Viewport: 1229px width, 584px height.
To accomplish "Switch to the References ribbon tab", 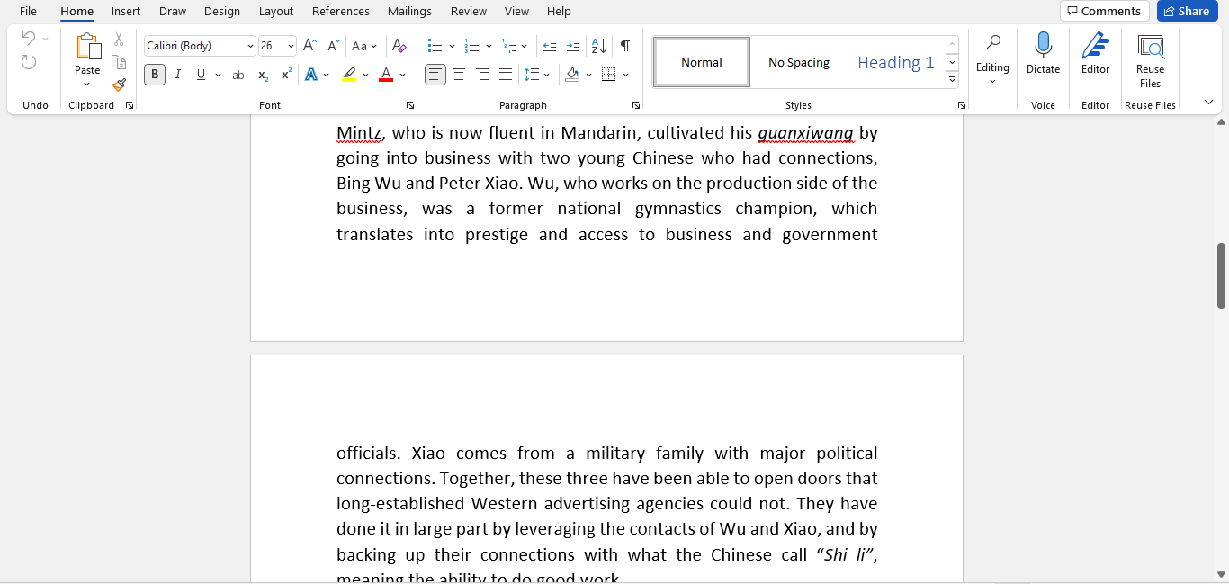I will click(x=340, y=11).
